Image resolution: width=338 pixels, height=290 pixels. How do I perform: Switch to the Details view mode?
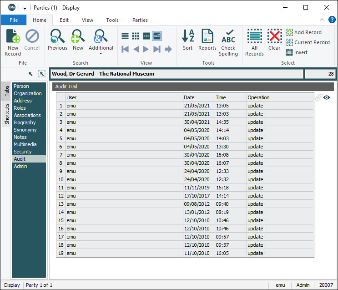[157, 36]
